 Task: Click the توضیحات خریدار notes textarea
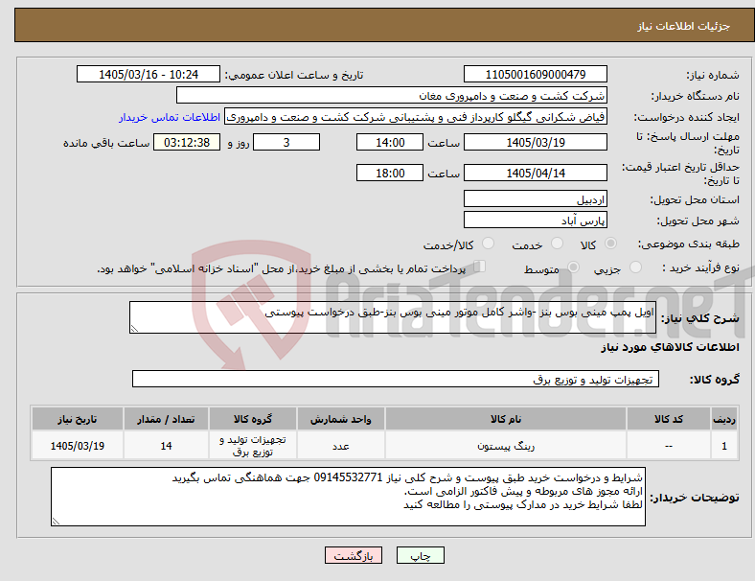pos(348,497)
